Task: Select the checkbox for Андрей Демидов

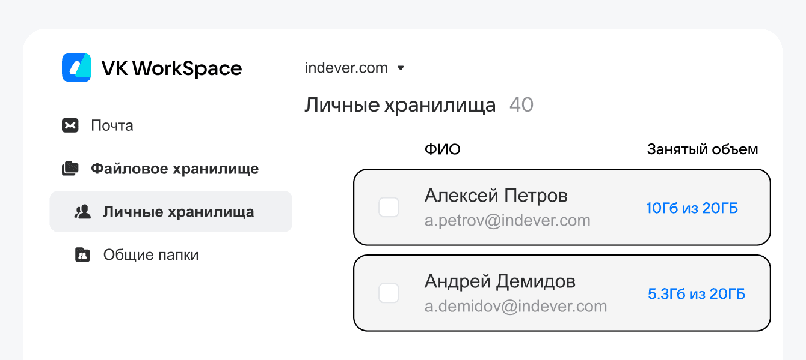Action: [x=389, y=293]
